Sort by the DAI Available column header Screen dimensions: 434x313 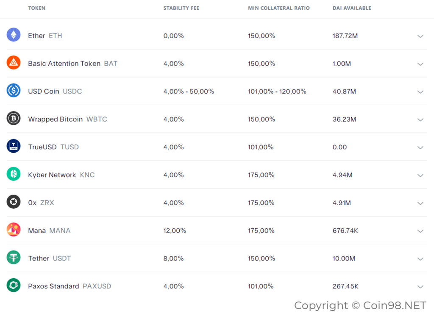point(352,8)
